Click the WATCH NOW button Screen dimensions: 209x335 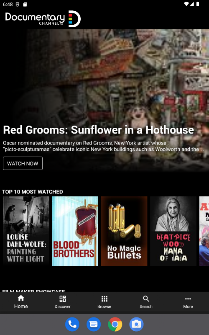[x=23, y=163]
